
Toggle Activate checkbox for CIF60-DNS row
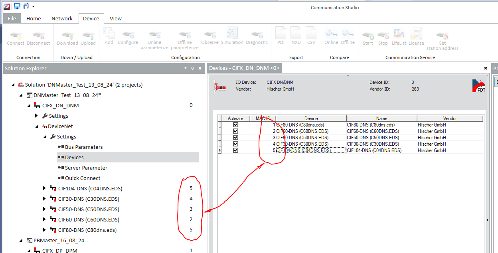(x=235, y=131)
